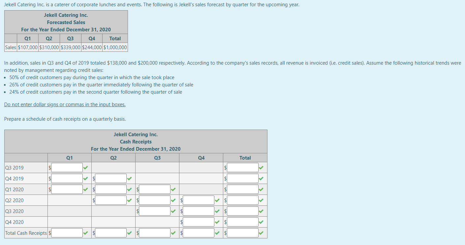Click the Q3 2020 row's Total input box

click(x=243, y=211)
